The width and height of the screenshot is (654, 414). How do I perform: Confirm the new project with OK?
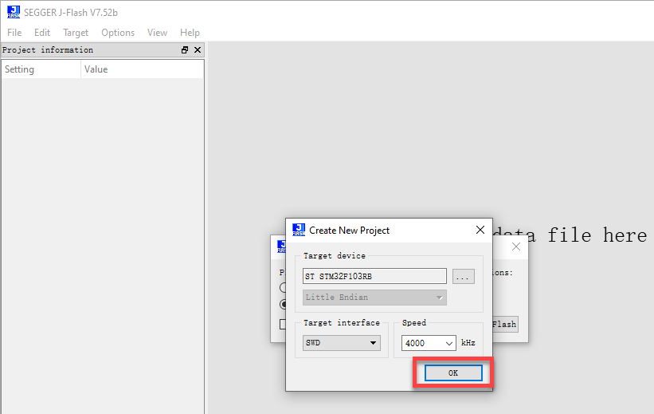[453, 373]
